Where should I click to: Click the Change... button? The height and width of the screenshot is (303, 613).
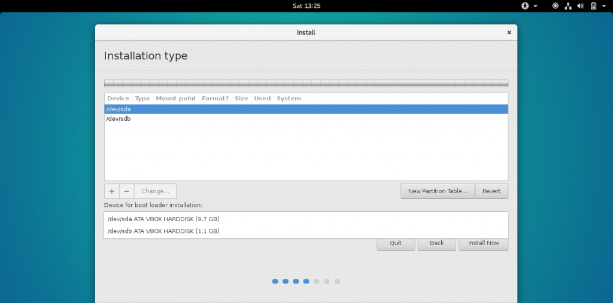[155, 191]
